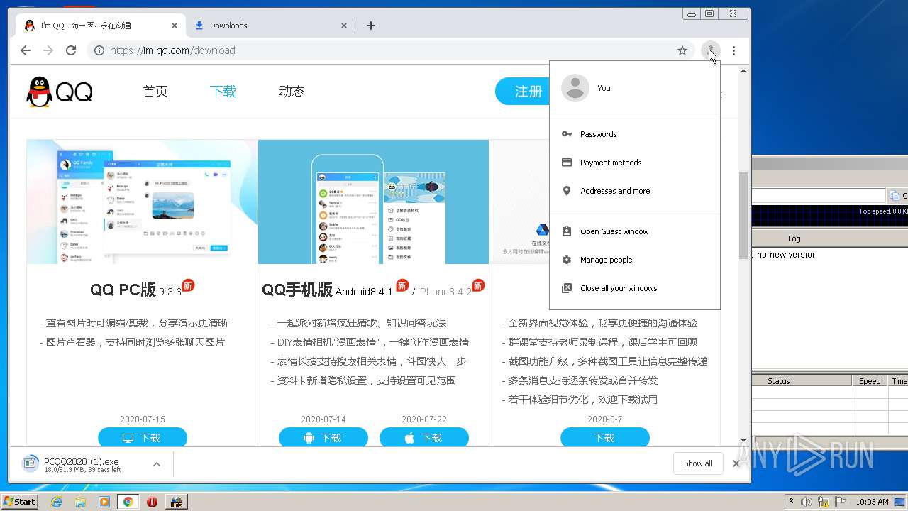The image size is (908, 511).
Task: Go to 首页 navigation item
Action: point(155,92)
